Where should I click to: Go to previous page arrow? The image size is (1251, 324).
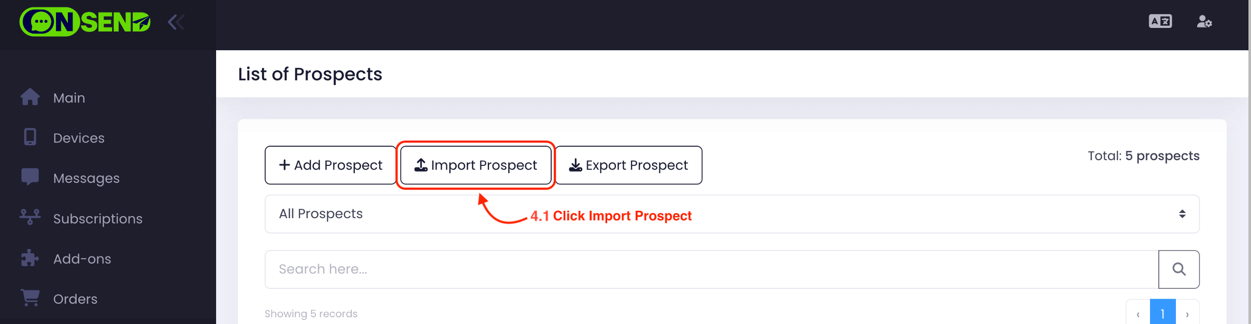tap(1138, 314)
